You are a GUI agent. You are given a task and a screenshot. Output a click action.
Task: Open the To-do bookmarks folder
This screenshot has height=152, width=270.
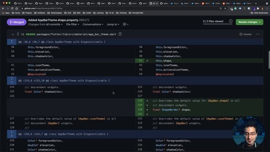(110, 13)
